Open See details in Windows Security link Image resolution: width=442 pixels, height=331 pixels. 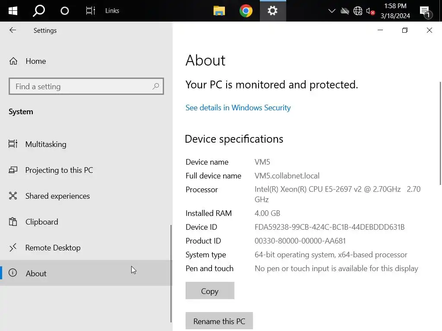(x=238, y=108)
